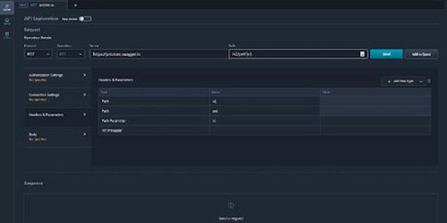447x223 pixels.
Task: Click the blue Send button
Action: [x=386, y=54]
